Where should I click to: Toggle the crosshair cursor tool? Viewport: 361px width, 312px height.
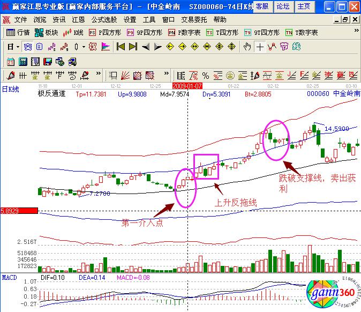pyautogui.click(x=260, y=47)
